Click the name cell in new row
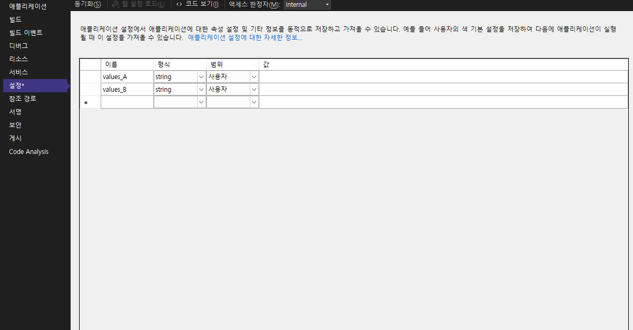Viewport: 633px width, 330px height. pos(127,102)
